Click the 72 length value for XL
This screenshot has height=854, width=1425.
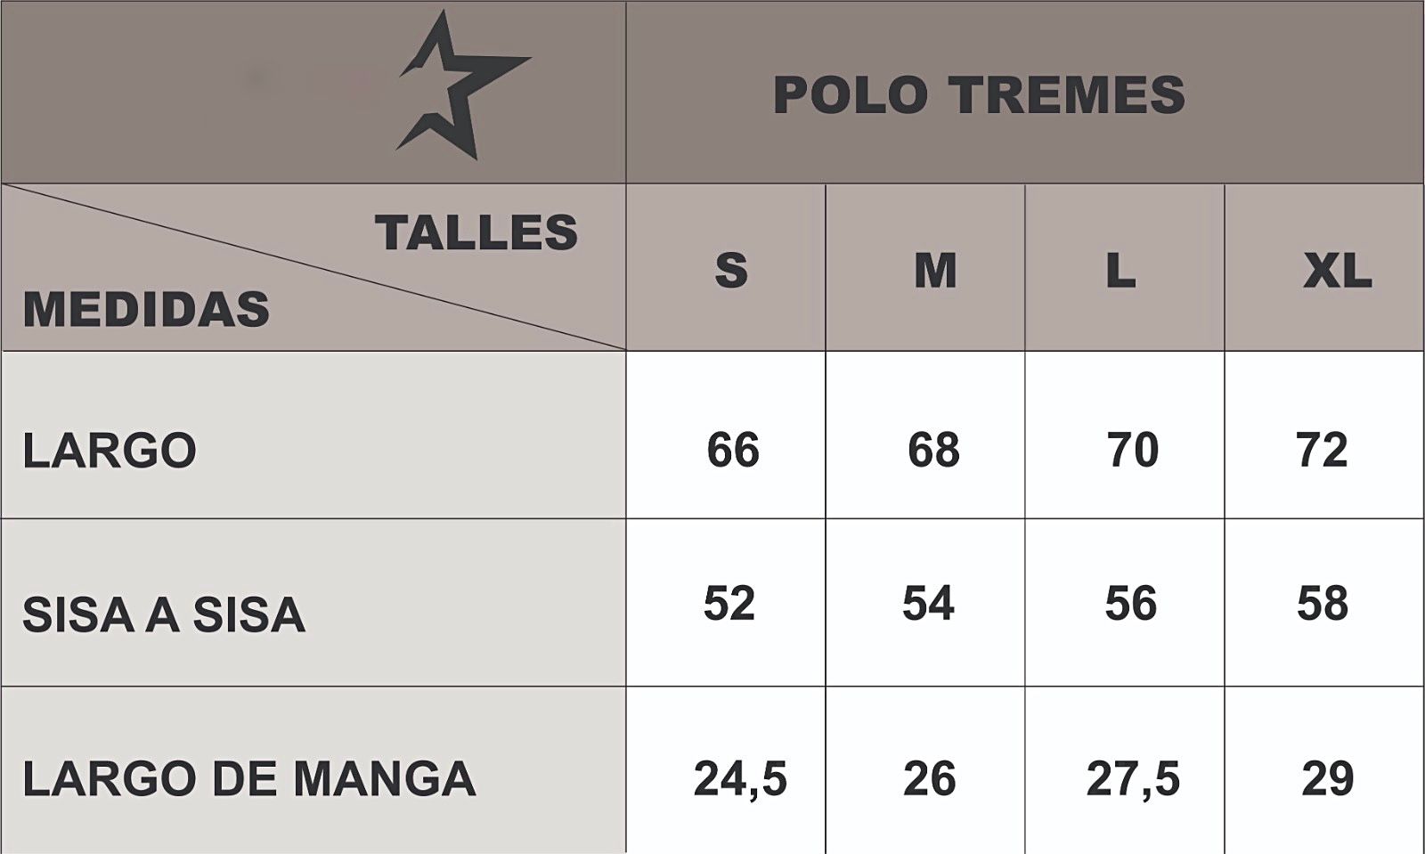pos(1323,450)
